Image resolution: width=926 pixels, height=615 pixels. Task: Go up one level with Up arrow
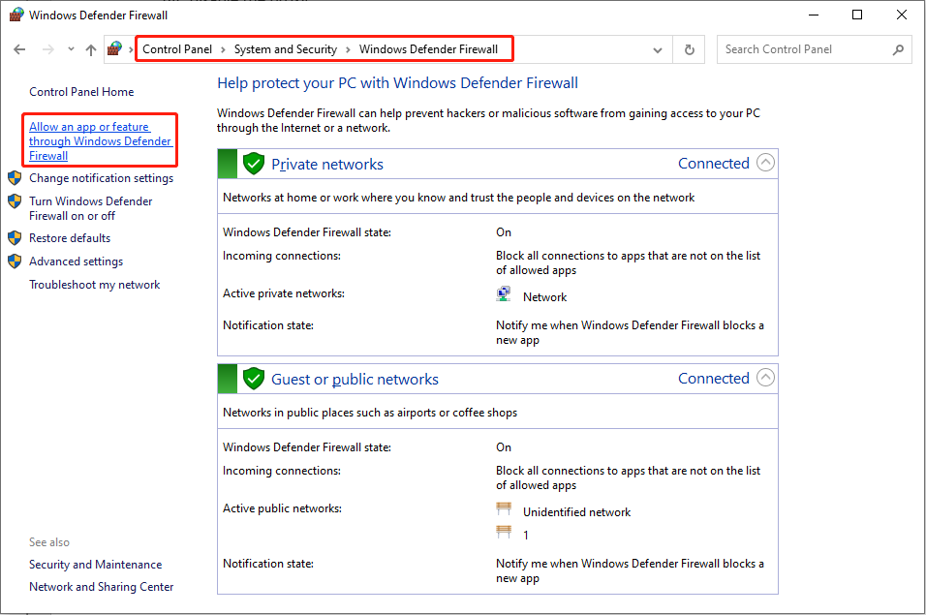point(90,49)
